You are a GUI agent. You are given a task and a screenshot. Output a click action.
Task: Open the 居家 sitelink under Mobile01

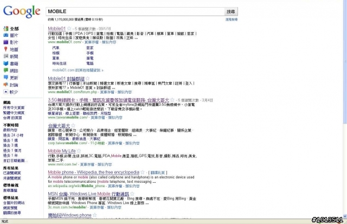90,48
